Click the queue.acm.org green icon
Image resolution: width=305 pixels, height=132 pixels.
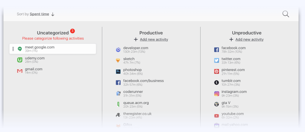(118, 105)
